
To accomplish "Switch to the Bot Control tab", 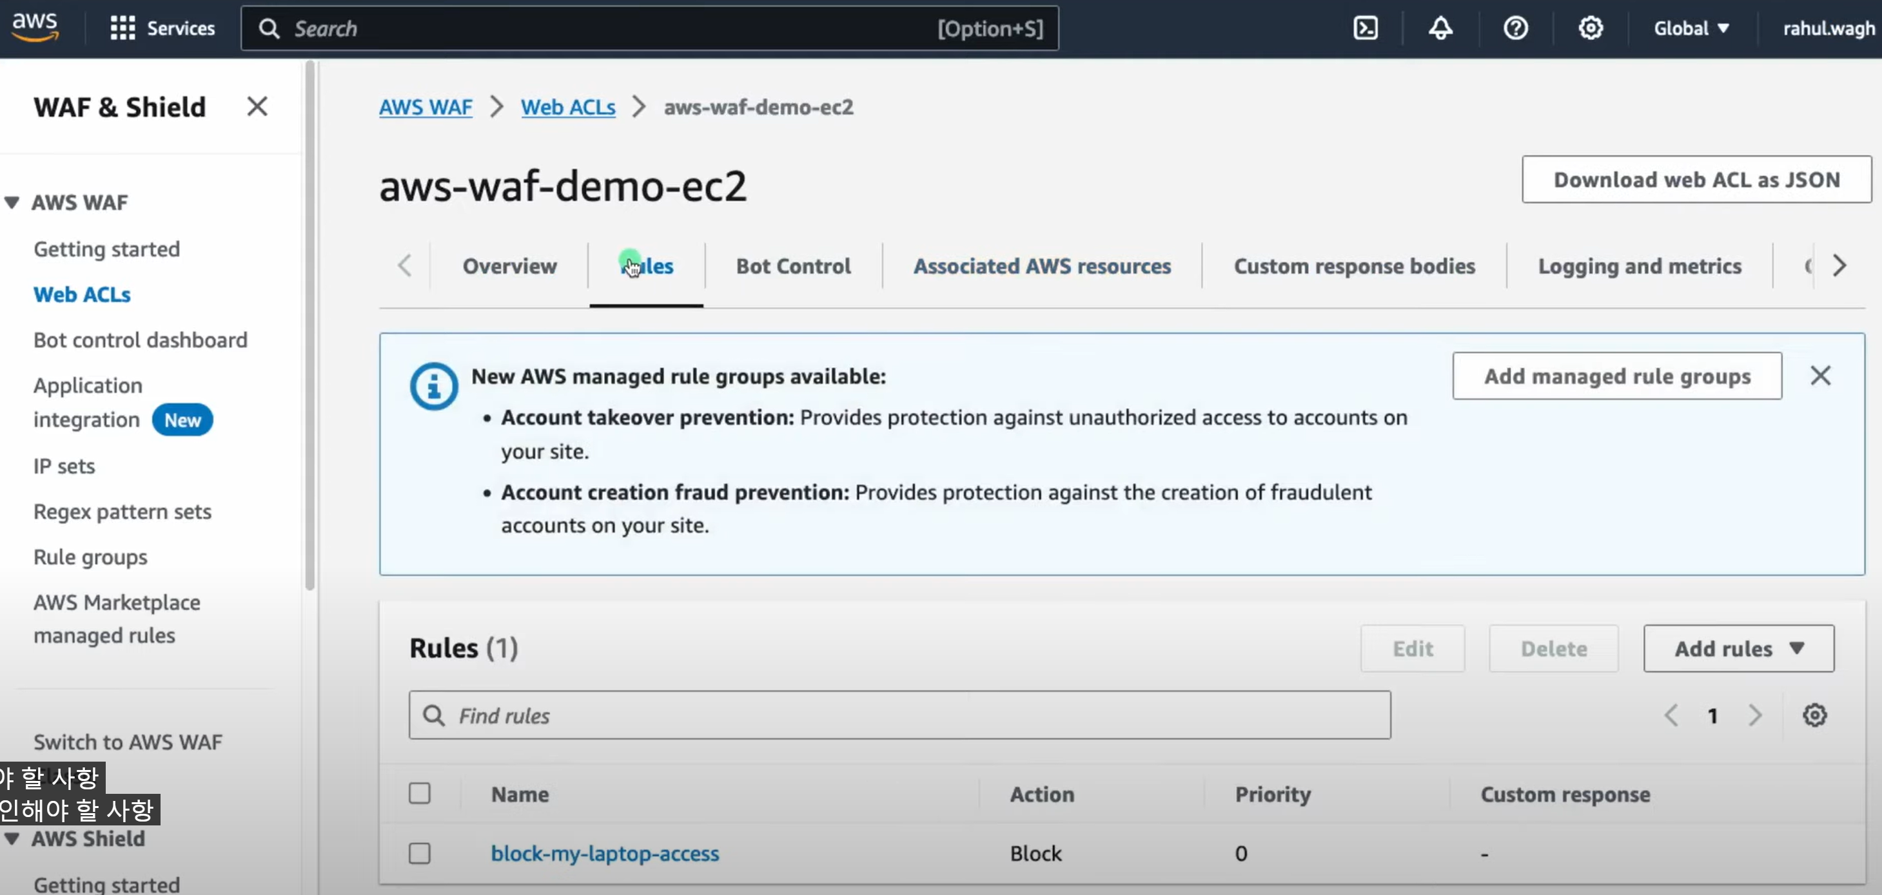I will [792, 265].
